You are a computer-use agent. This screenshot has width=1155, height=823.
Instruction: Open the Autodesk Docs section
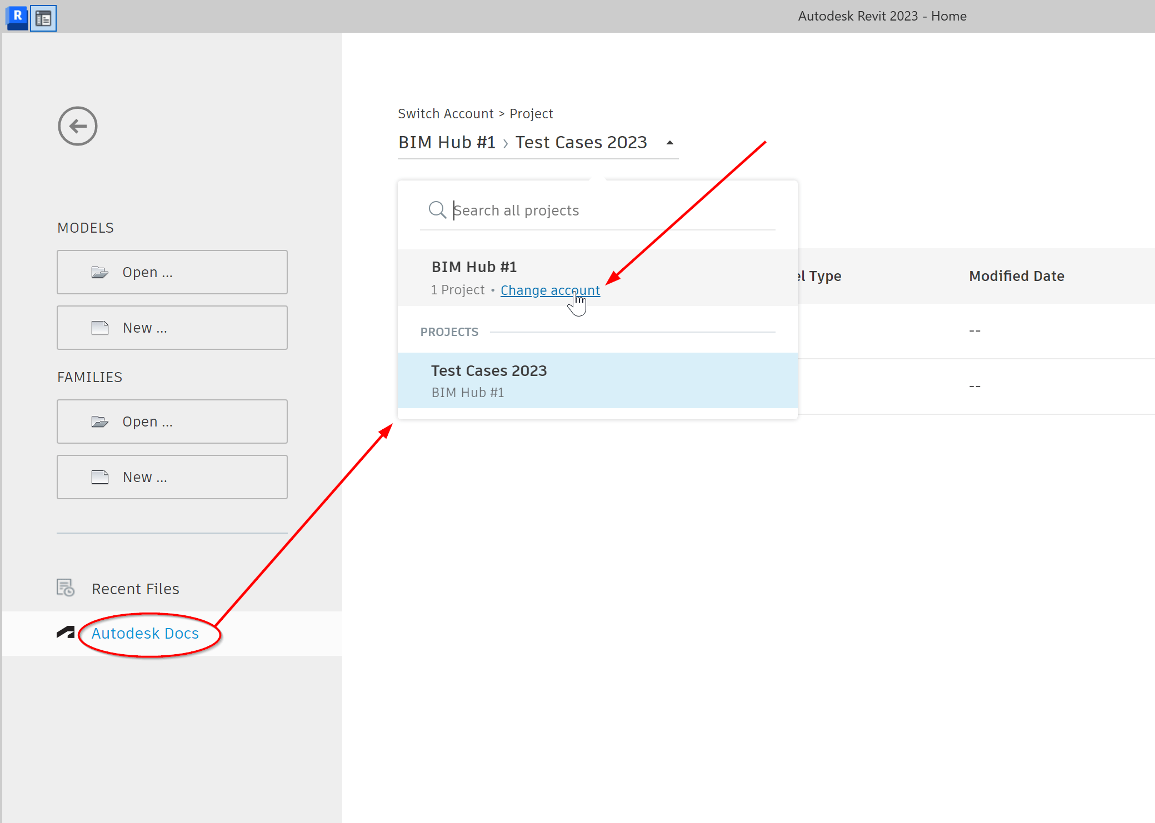[x=145, y=633]
